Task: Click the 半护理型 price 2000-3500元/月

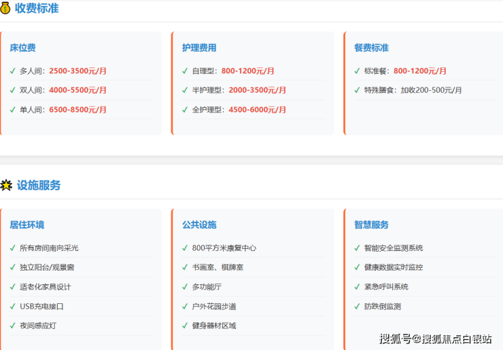Action: coord(257,90)
